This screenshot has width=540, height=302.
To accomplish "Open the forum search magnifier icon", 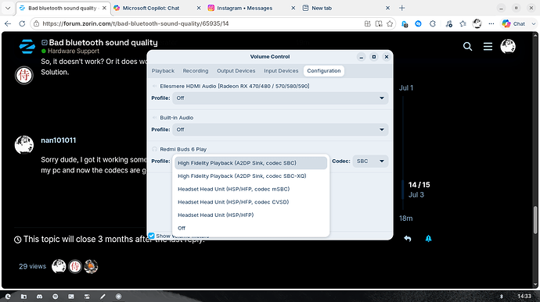I will pyautogui.click(x=467, y=46).
